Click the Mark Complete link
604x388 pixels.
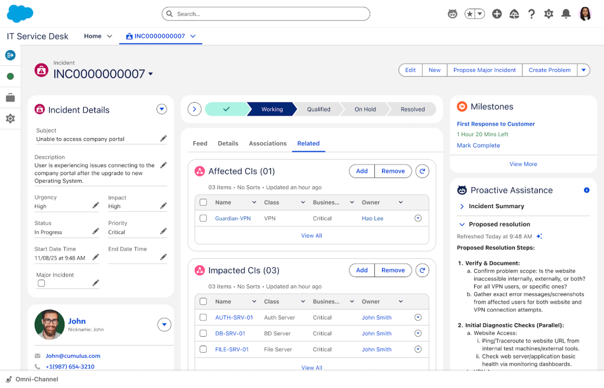pos(478,146)
